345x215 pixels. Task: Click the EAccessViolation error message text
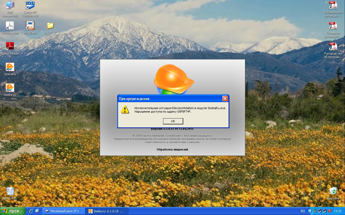(x=180, y=108)
